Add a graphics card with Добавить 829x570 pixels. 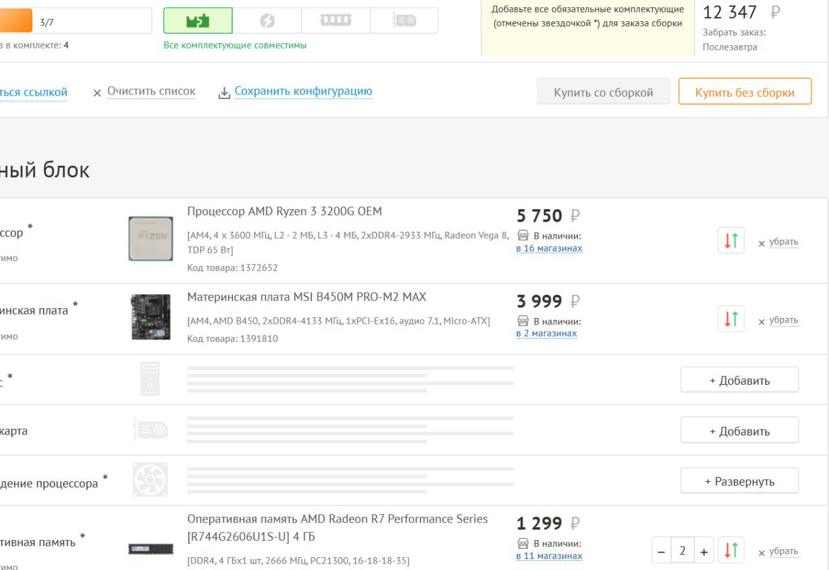point(740,431)
